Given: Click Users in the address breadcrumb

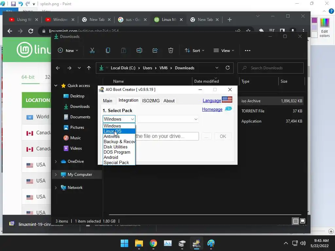Looking at the screenshot, I should 148,68.
